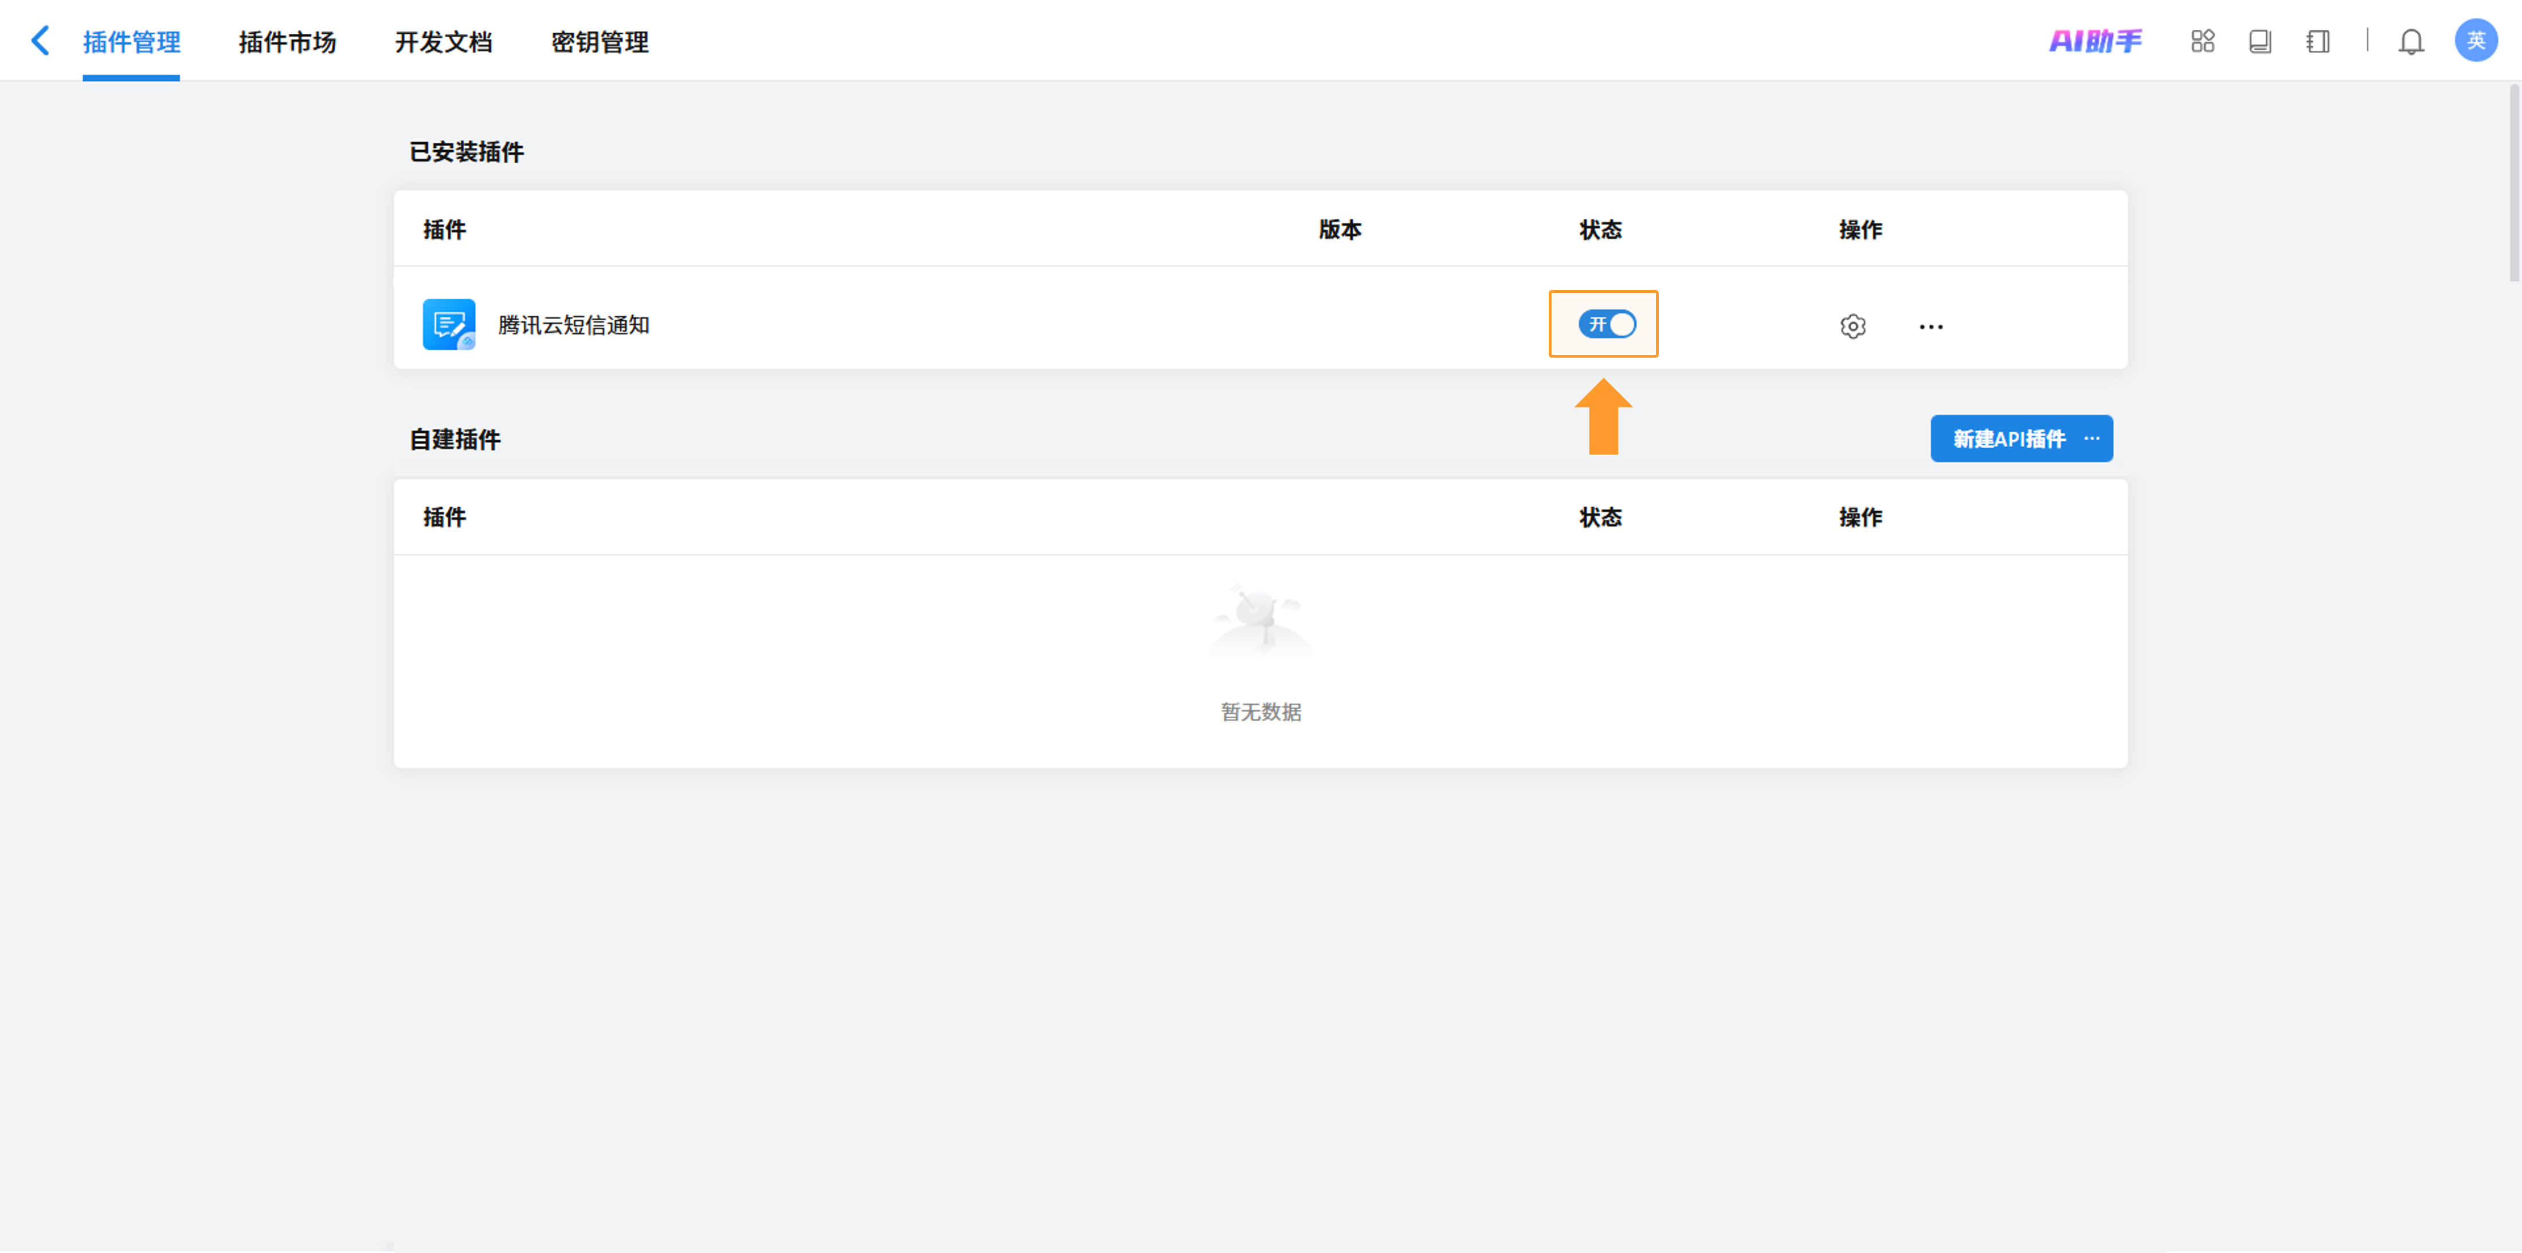
Task: Open the 开发文档 tab
Action: (442, 42)
